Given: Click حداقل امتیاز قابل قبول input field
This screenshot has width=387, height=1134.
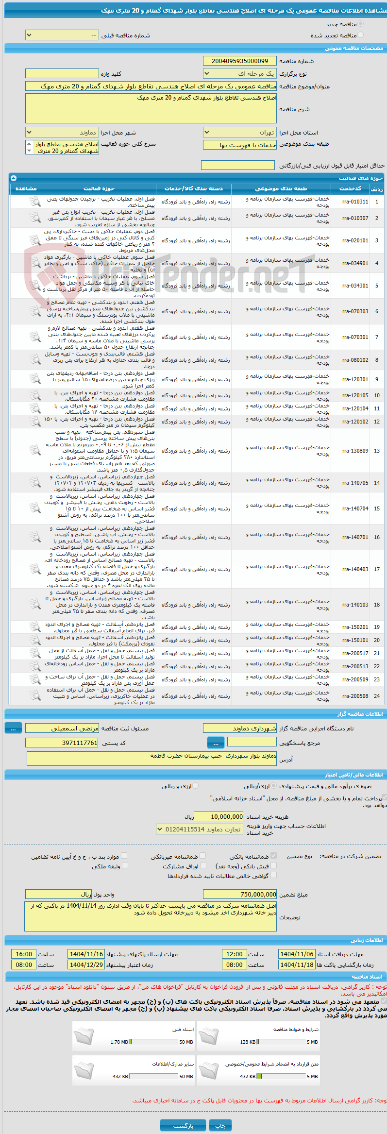Looking at the screenshot, I should 238,166.
